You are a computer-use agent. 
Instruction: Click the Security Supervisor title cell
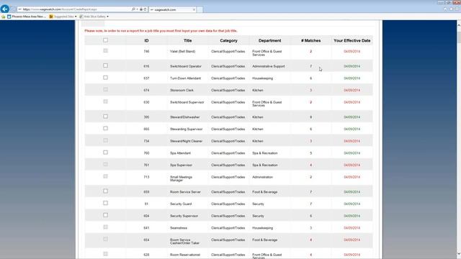(x=184, y=216)
